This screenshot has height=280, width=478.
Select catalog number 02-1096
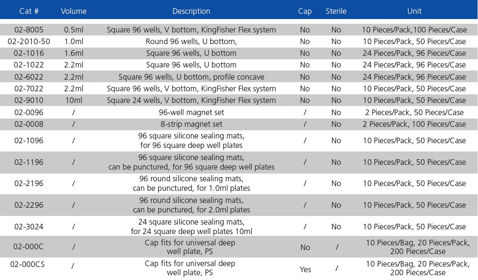click(29, 141)
